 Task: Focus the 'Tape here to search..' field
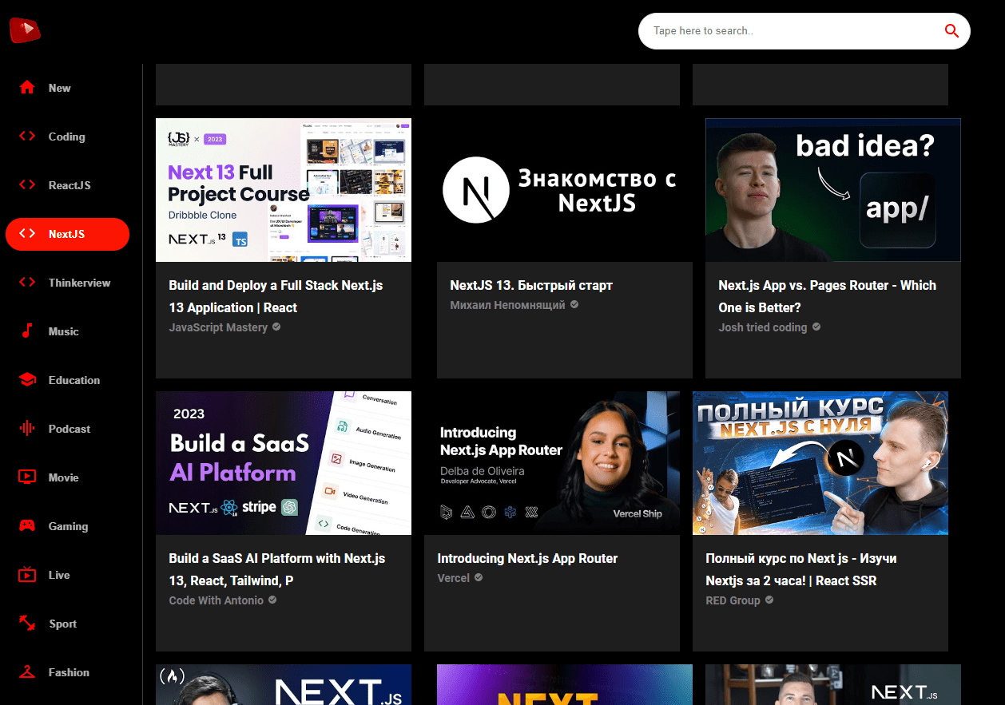point(791,31)
